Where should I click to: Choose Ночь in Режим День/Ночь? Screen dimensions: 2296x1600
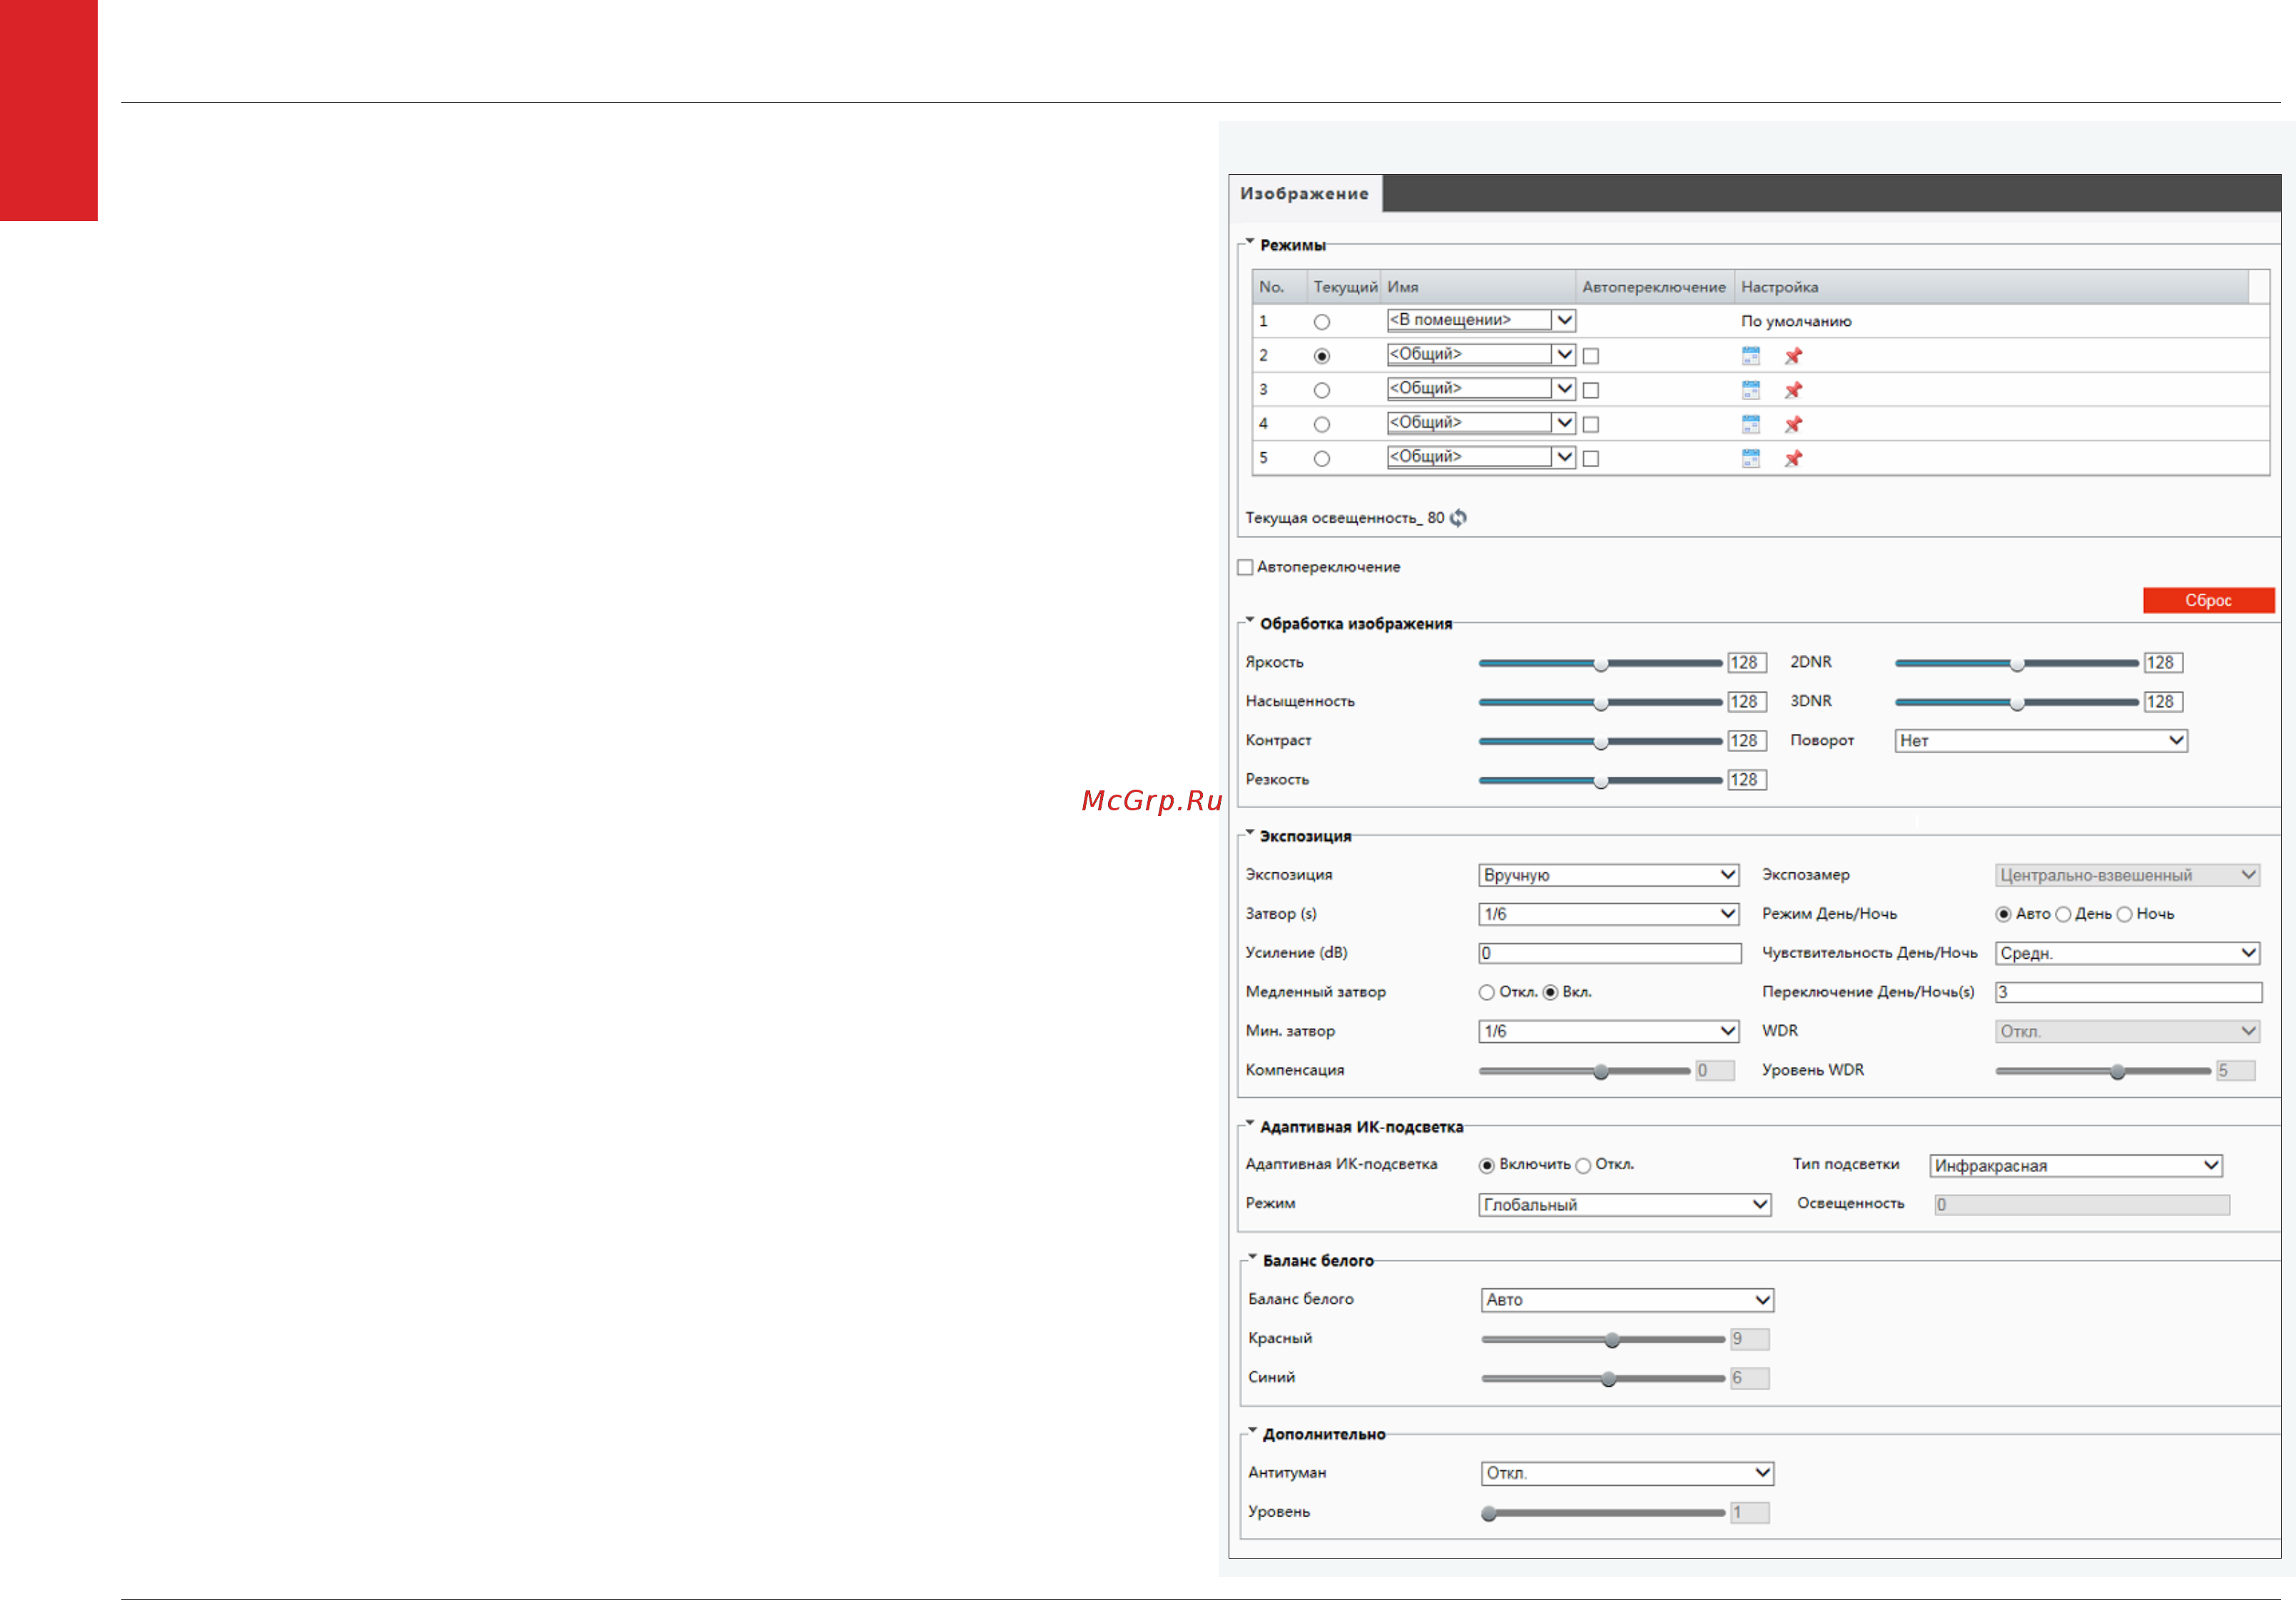coord(2124,914)
